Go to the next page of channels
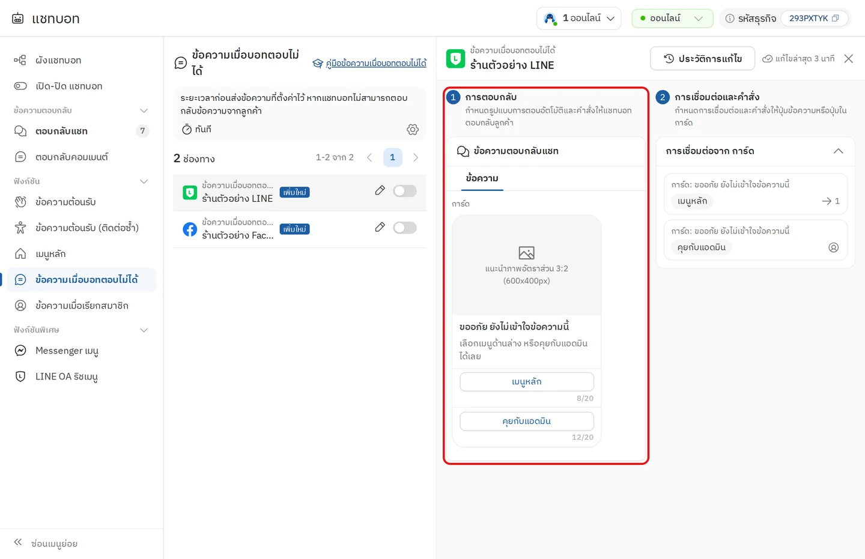 click(416, 157)
